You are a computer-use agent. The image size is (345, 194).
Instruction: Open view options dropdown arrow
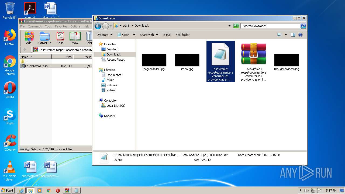(x=286, y=35)
